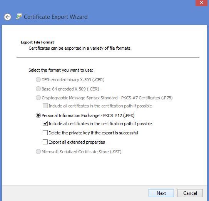209x201 pixels.
Task: Close the wizard with the red X
Action: coord(201,3)
